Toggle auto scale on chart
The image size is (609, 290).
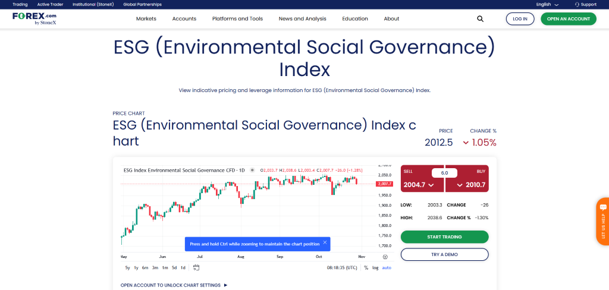[387, 267]
